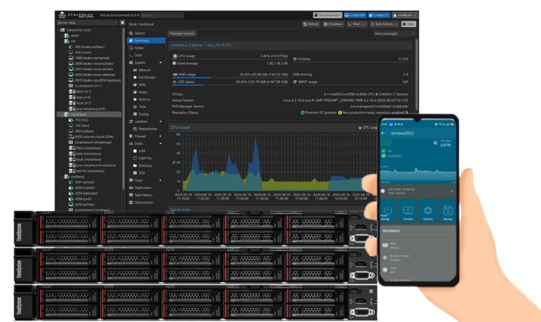
Task: Open the Bulk Actions dropdown
Action: pos(386,24)
